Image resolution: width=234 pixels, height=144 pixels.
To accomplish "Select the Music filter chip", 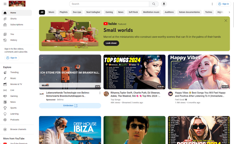I will coord(51,12).
